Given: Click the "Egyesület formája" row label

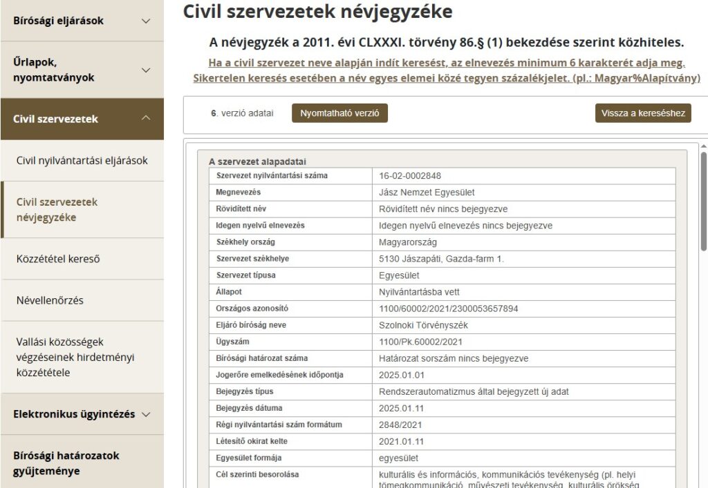Looking at the screenshot, I should point(248,458).
